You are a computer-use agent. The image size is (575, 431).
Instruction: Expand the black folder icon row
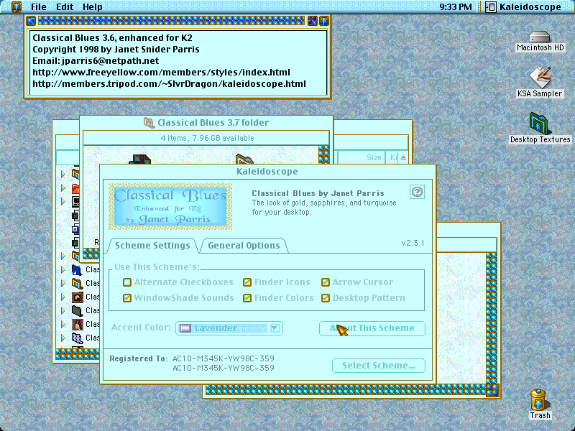[x=63, y=310]
